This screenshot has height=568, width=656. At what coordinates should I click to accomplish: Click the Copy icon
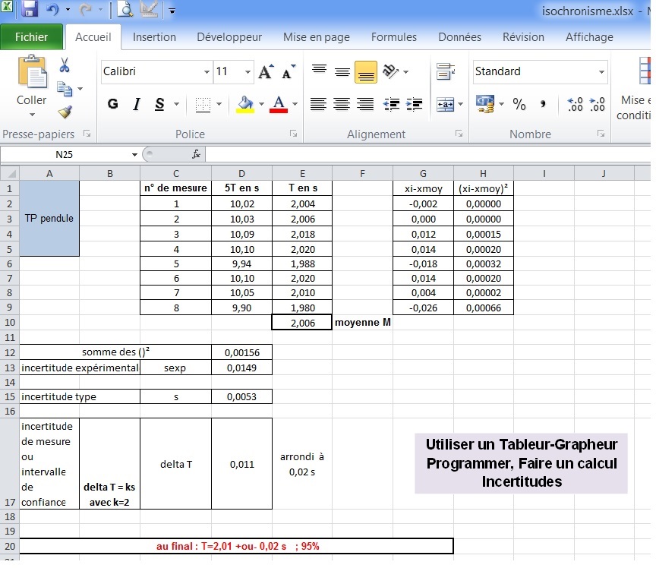65,89
